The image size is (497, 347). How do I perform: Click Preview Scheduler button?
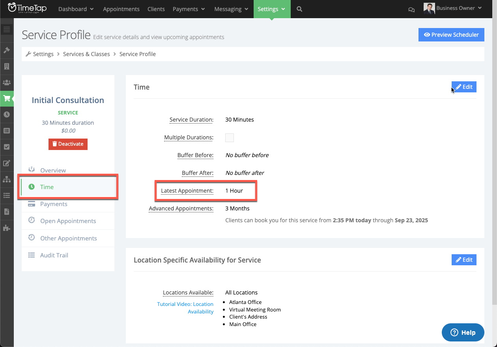tap(451, 35)
